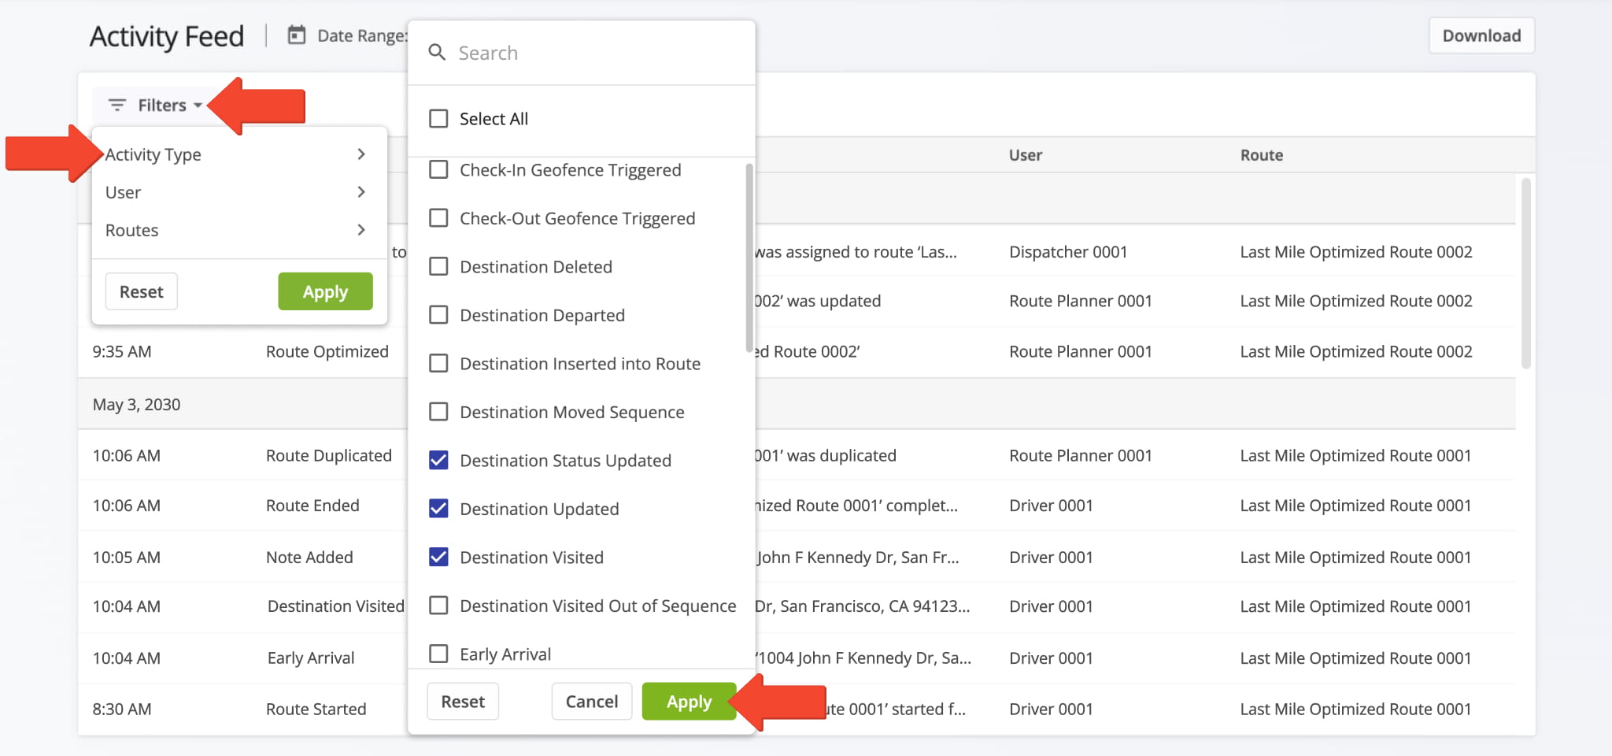The height and width of the screenshot is (756, 1612).
Task: Click Cancel in the activity type popup
Action: point(591,701)
